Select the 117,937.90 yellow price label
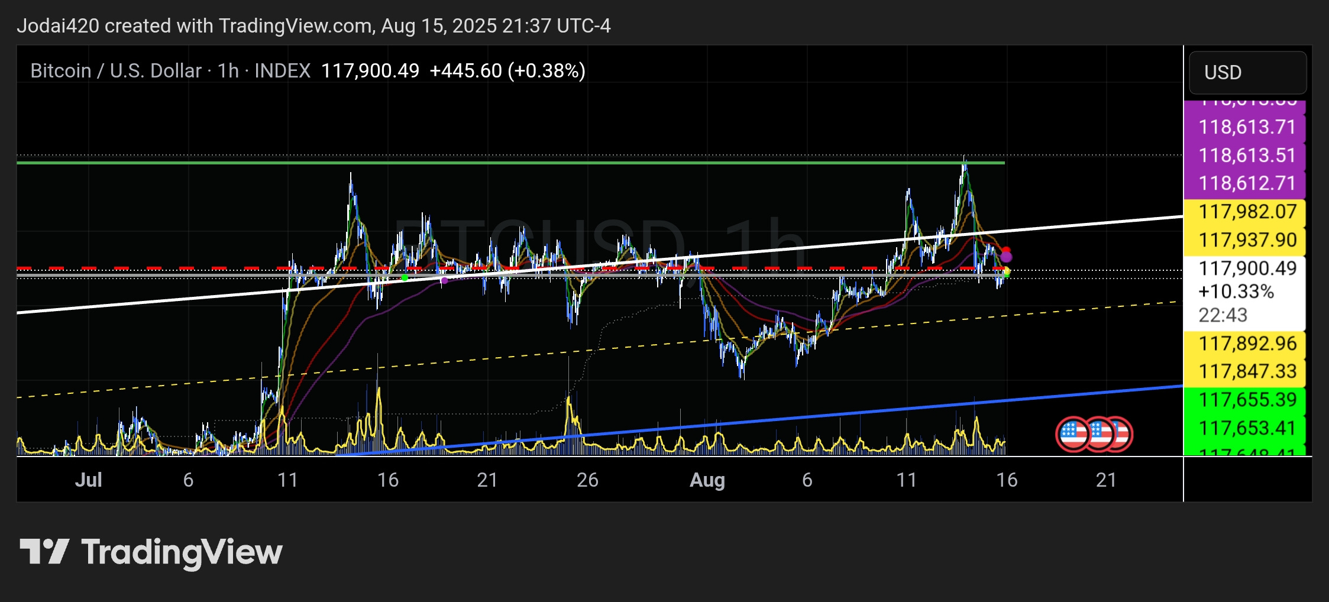1329x602 pixels. pos(1245,240)
